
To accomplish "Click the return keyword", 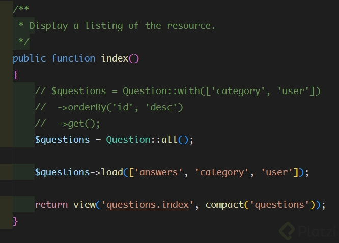I will (x=51, y=205).
